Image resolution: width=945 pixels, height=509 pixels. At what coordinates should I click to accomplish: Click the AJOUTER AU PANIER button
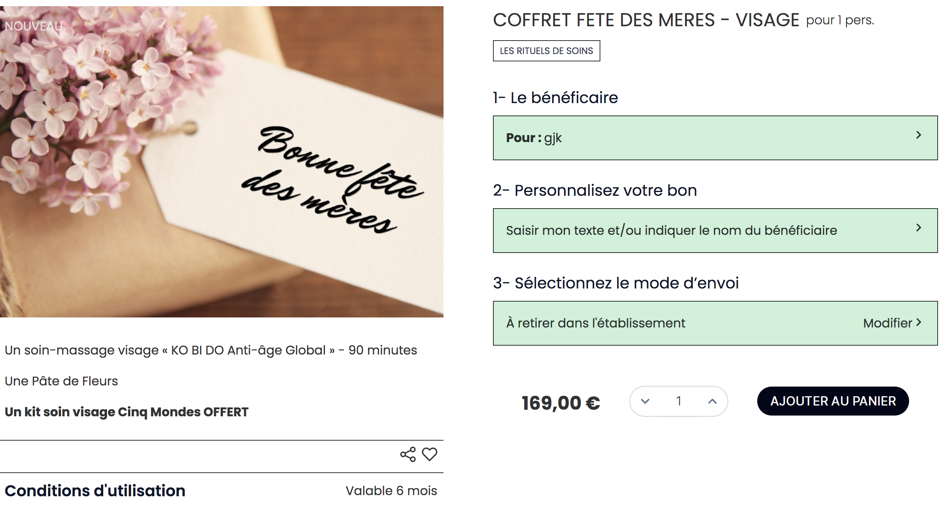833,401
